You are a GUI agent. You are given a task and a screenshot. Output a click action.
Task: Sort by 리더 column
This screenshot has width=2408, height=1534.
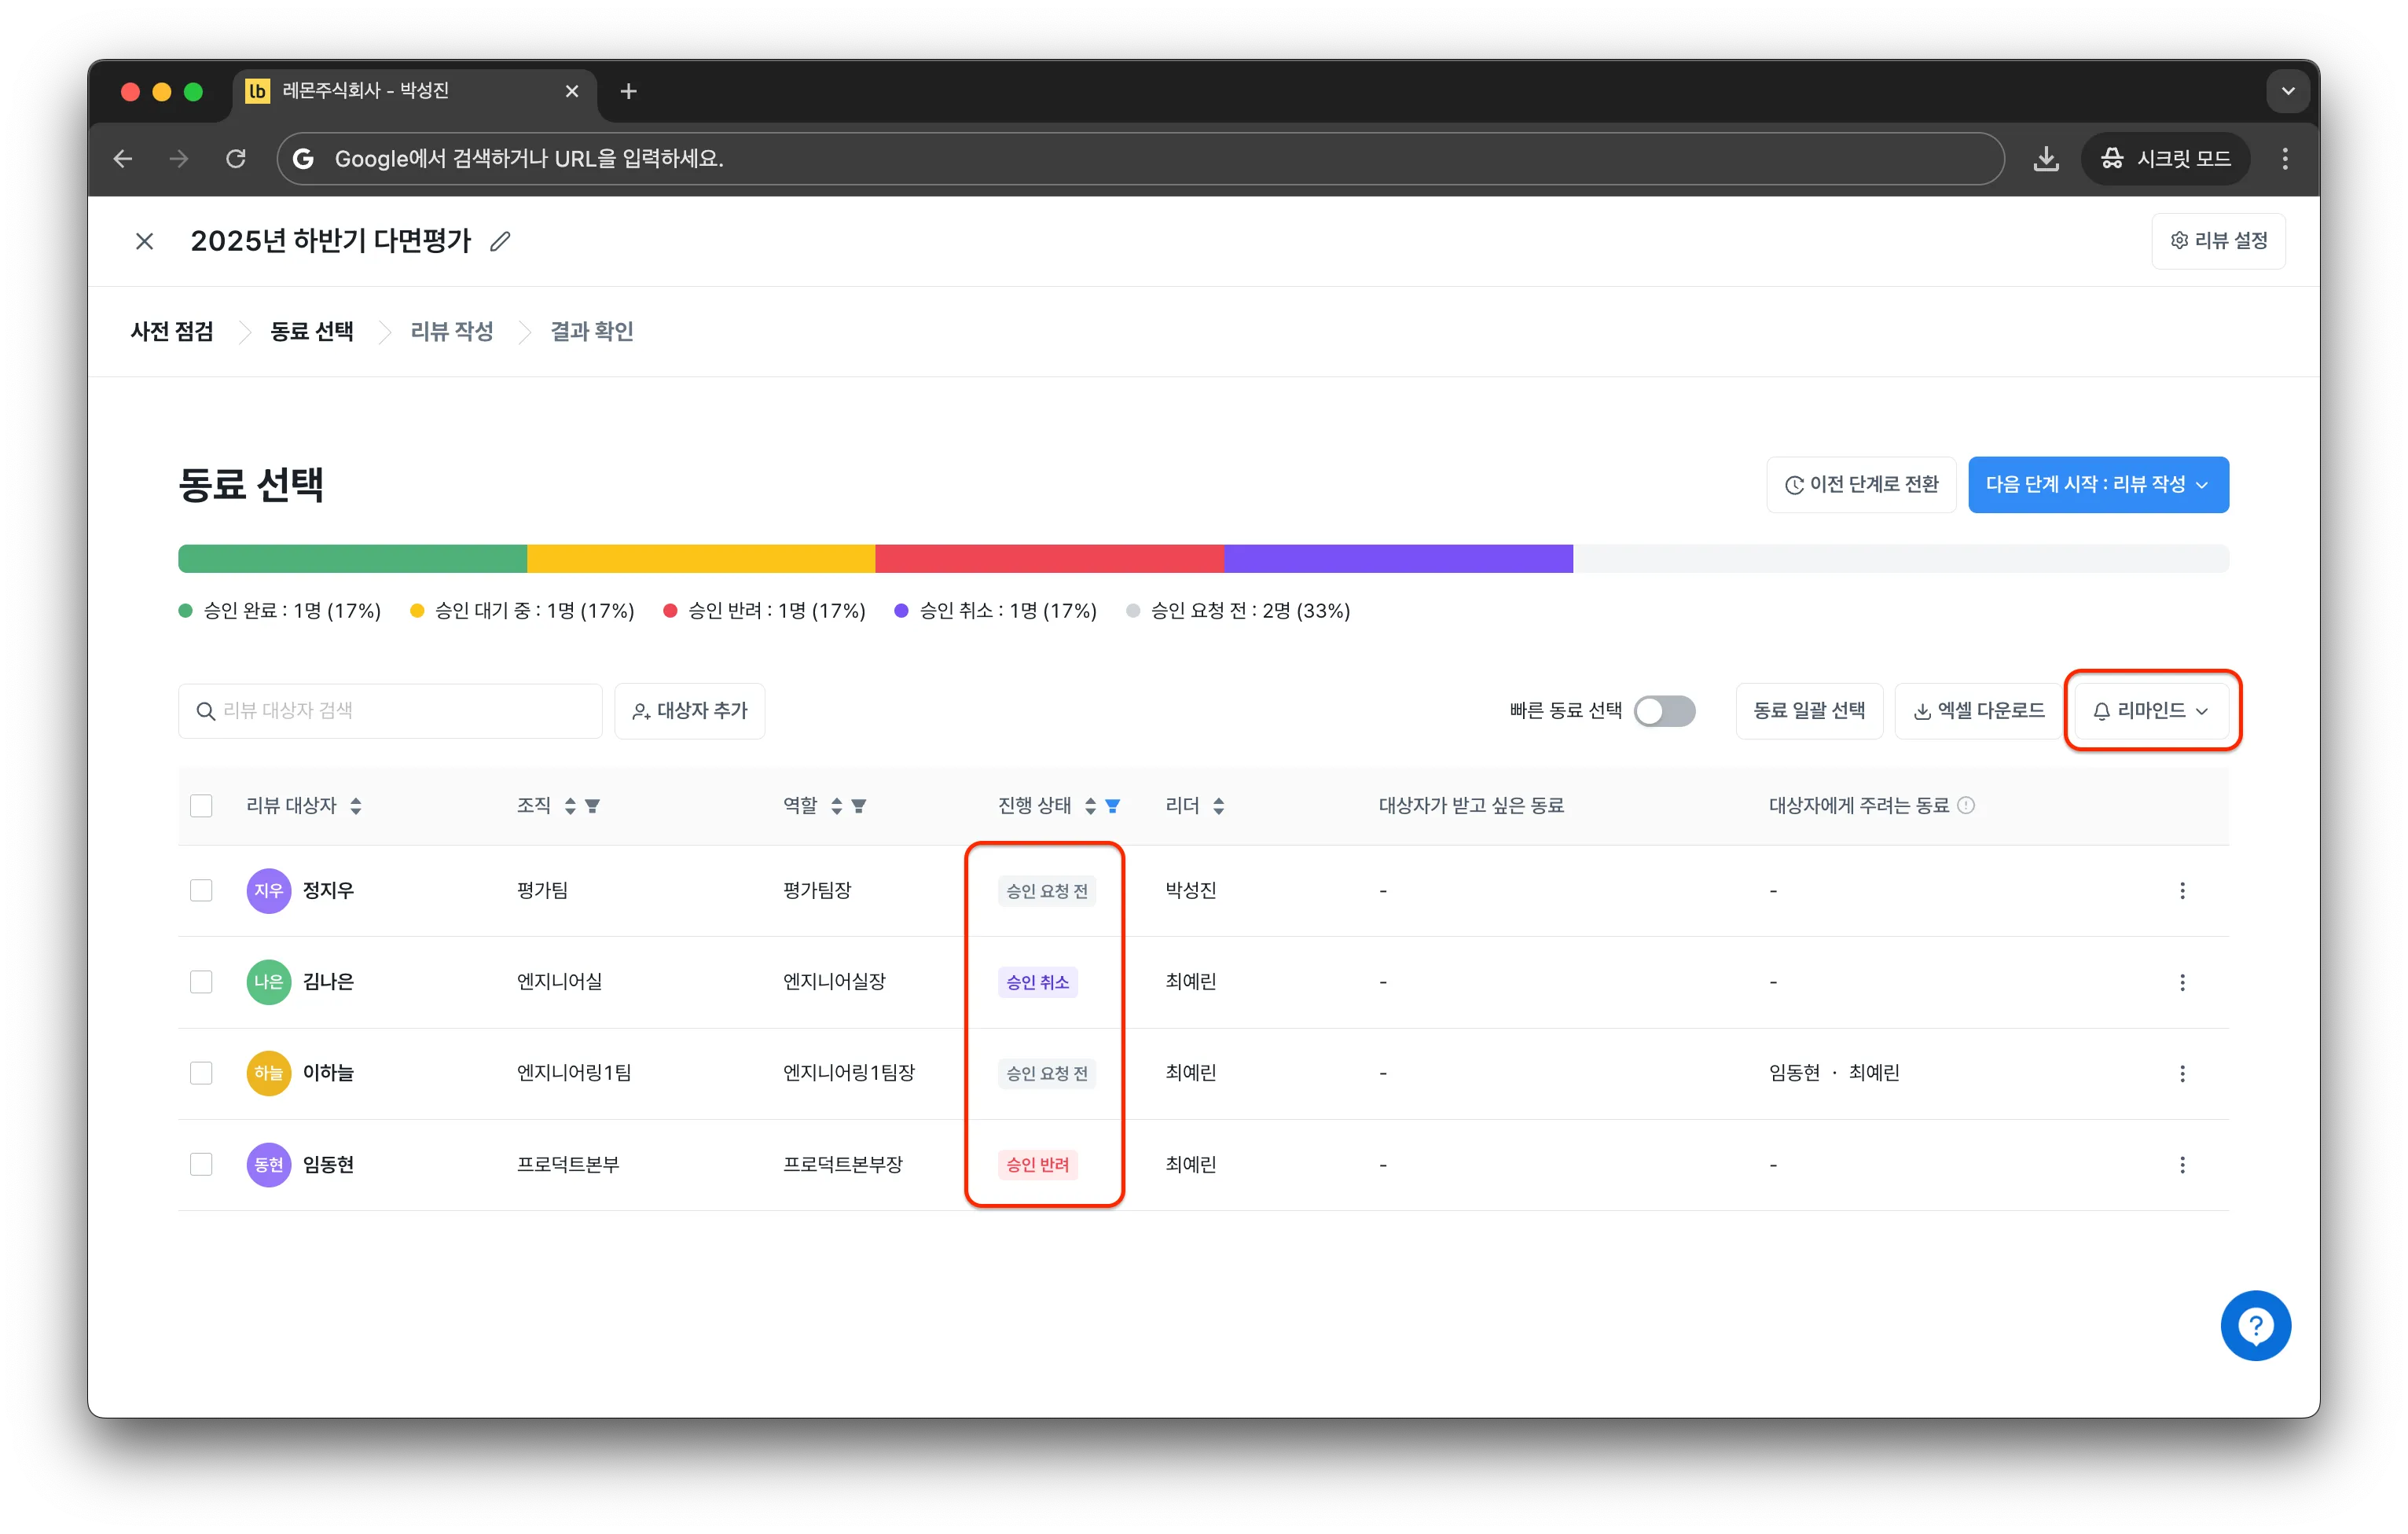(x=1218, y=805)
